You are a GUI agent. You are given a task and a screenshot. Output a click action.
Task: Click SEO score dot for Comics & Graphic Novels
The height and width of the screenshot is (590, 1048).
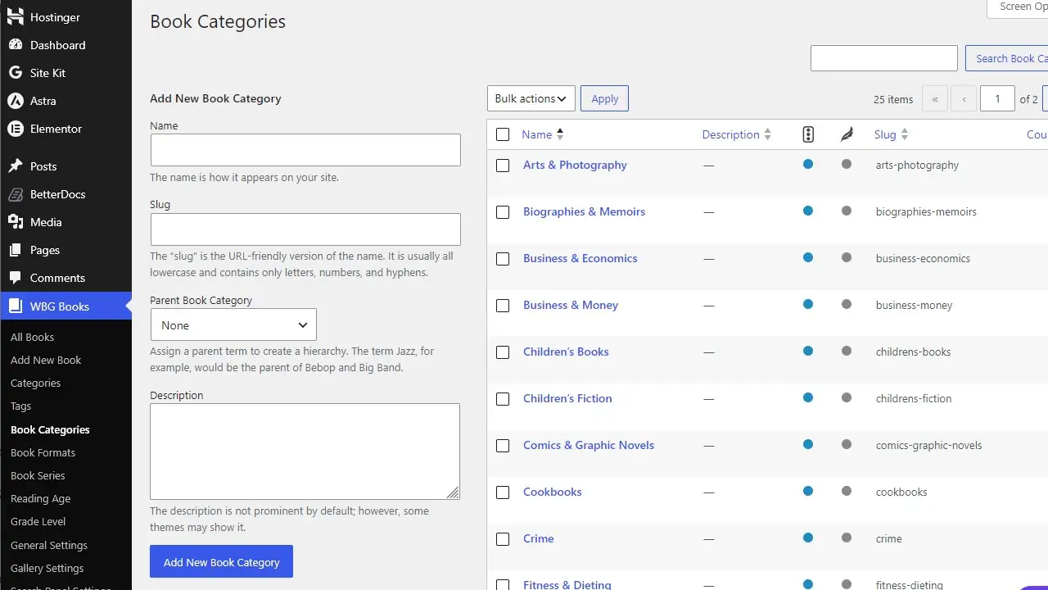808,444
